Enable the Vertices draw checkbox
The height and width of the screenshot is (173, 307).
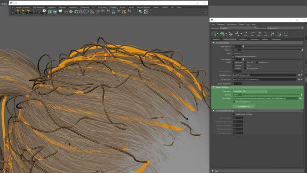tap(234, 66)
